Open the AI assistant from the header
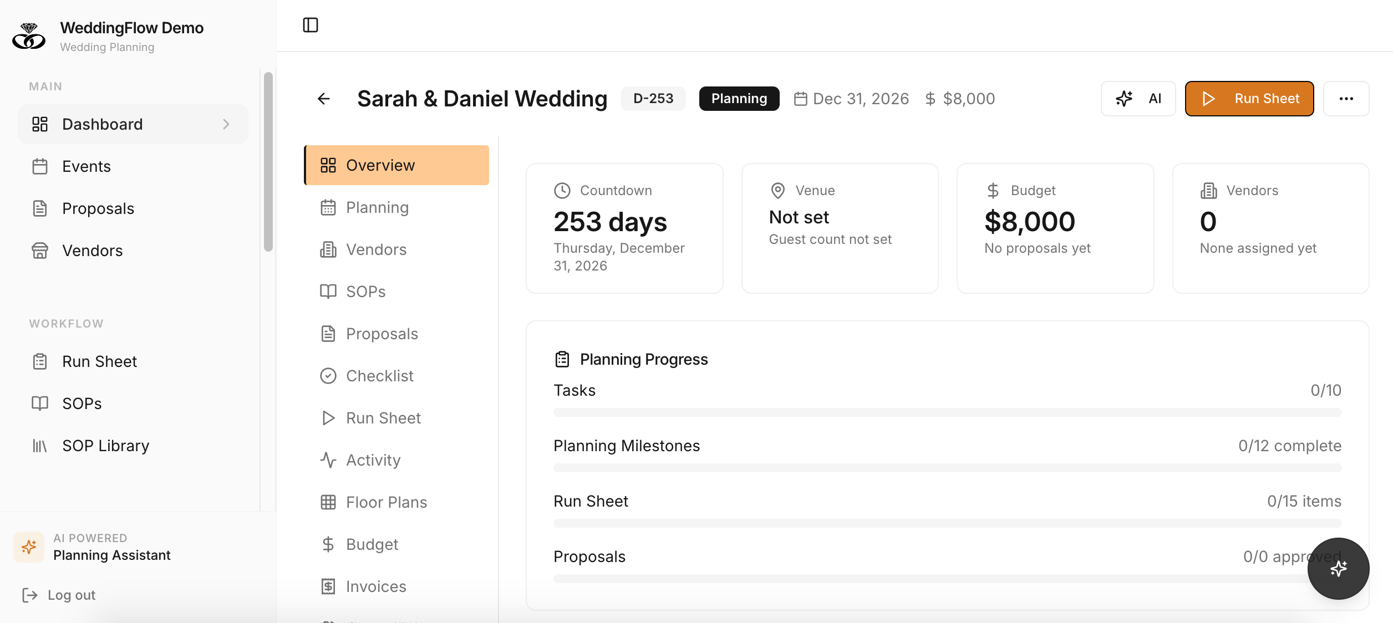Image resolution: width=1393 pixels, height=623 pixels. [1138, 98]
